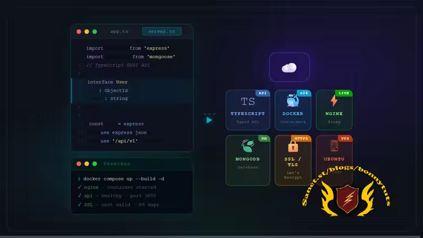The width and height of the screenshot is (423, 238).
Task: Switch to the app.ts tab
Action: pyautogui.click(x=120, y=32)
